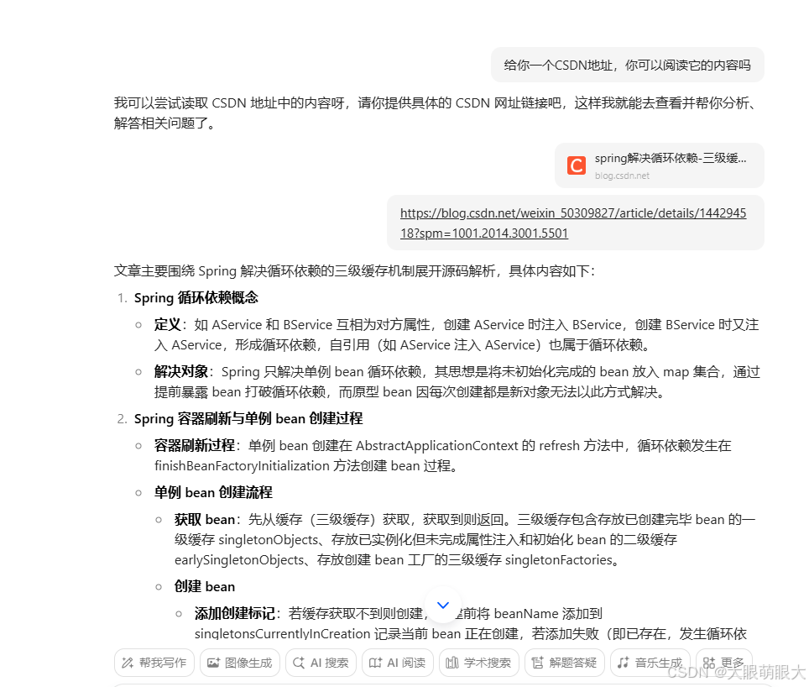
Task: Open the spring解决循环依赖 link card
Action: click(x=660, y=165)
